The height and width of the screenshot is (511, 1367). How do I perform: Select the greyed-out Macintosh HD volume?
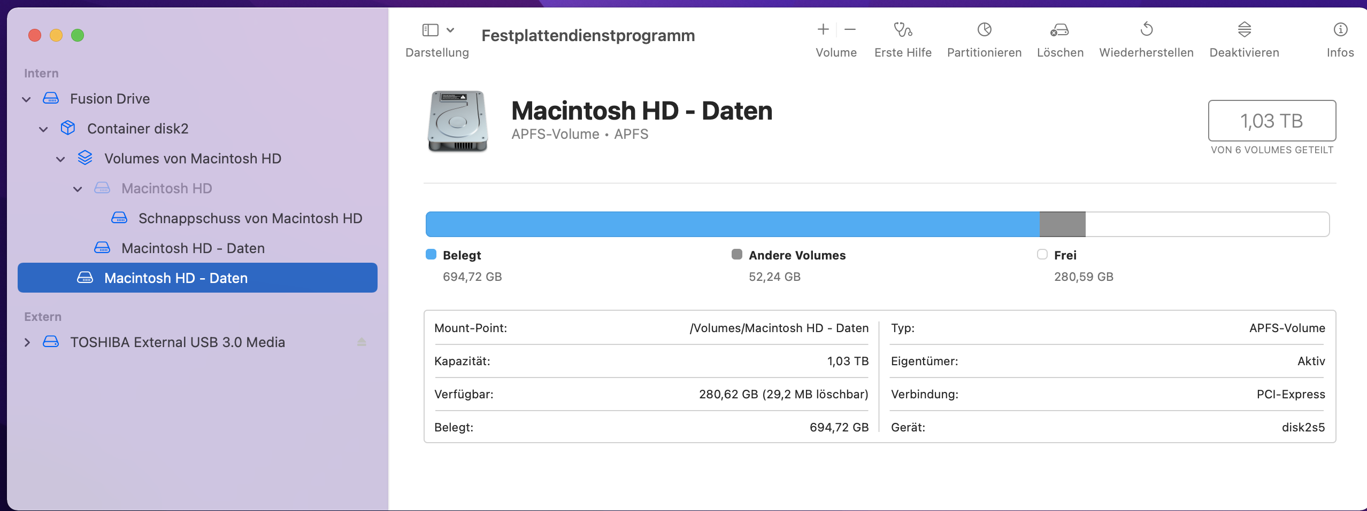[x=166, y=188]
